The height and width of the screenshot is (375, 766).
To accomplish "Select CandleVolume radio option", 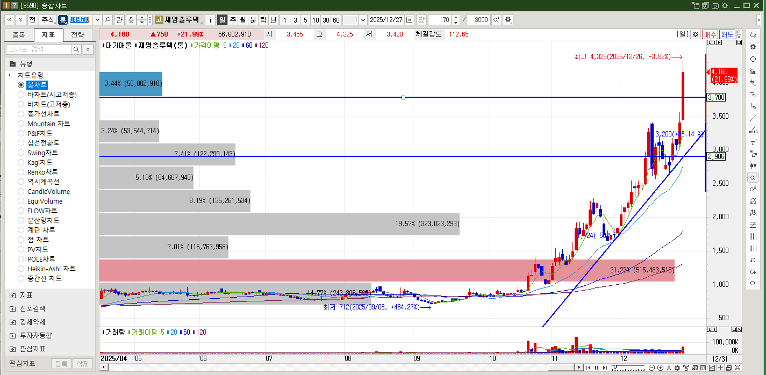I will tap(21, 191).
